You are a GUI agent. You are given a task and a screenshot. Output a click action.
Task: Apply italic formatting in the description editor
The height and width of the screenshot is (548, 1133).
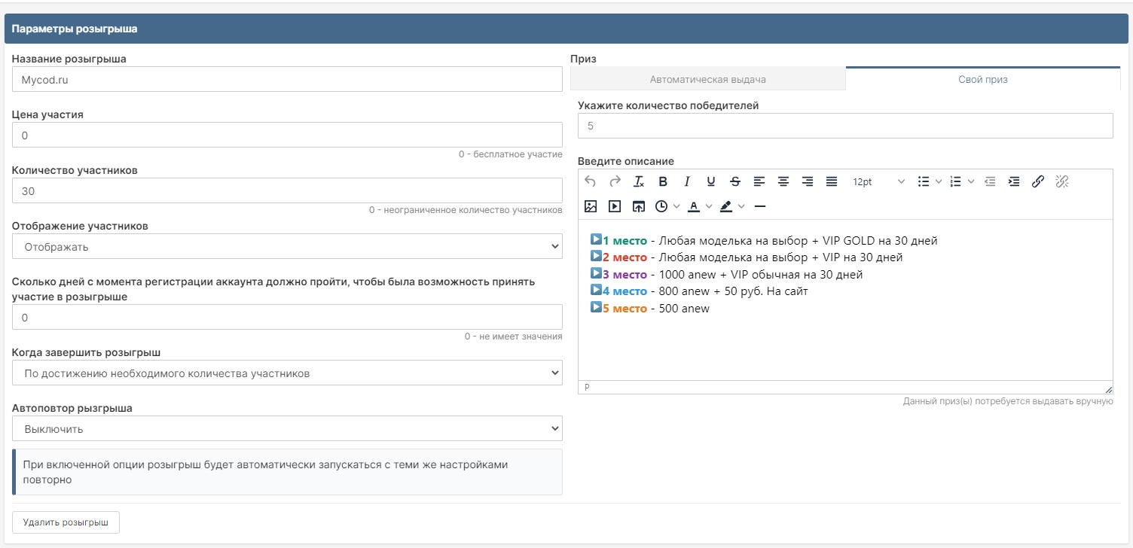tap(687, 181)
